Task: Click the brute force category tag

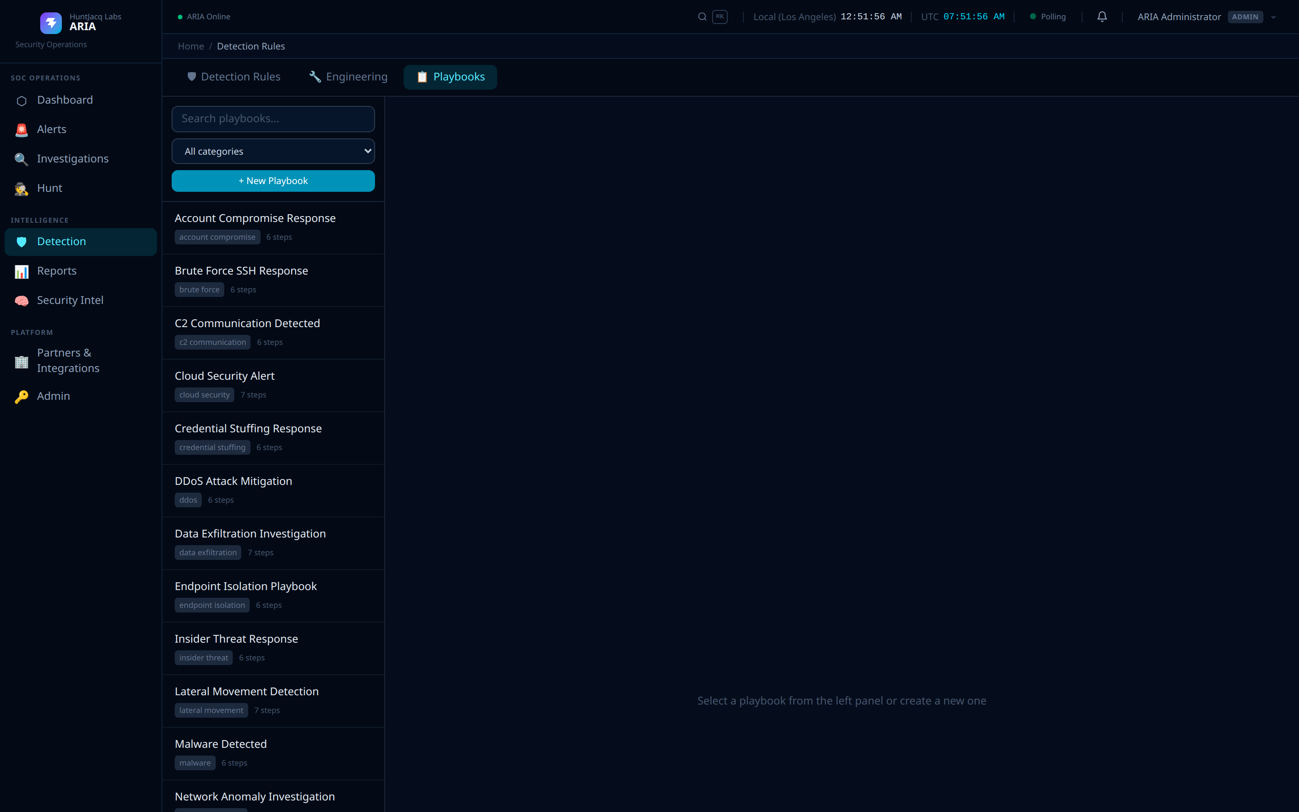Action: coord(199,290)
